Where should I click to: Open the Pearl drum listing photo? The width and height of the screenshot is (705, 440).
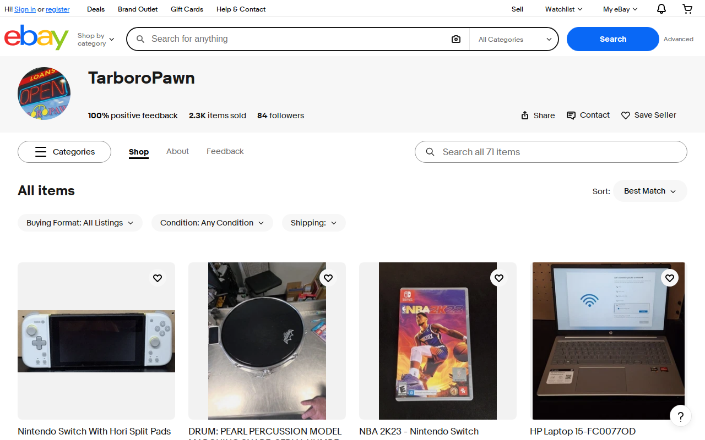267,341
